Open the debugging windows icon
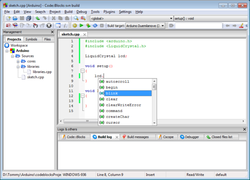 point(58,25)
